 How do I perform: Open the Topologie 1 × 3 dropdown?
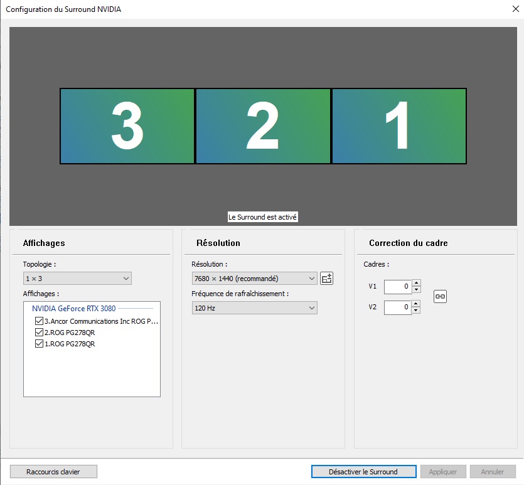click(77, 279)
